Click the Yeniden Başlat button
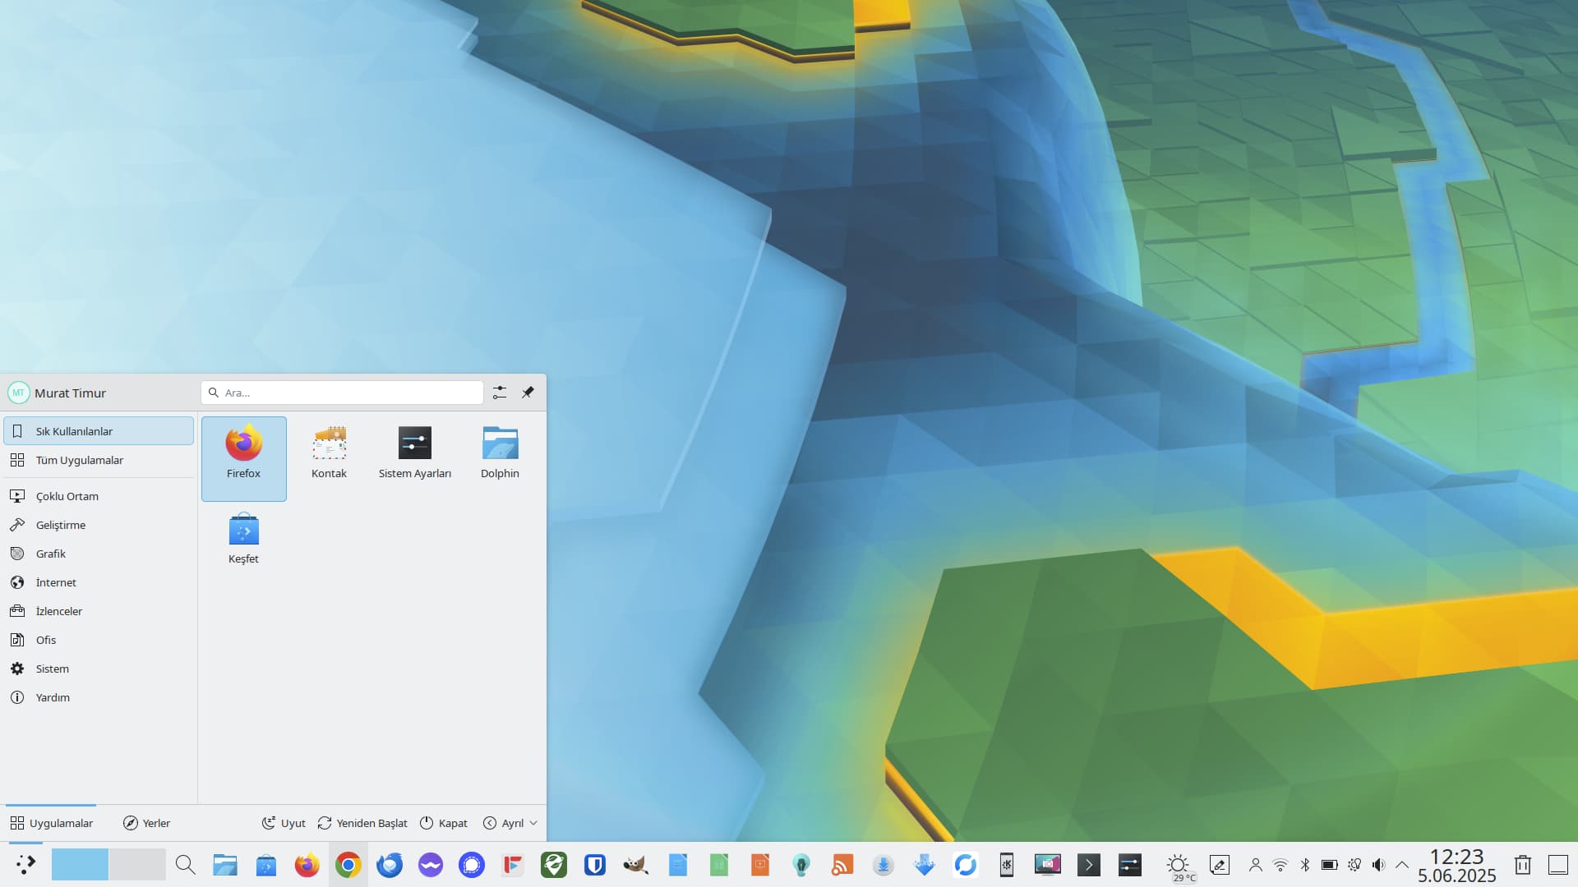Image resolution: width=1578 pixels, height=887 pixels. (362, 823)
